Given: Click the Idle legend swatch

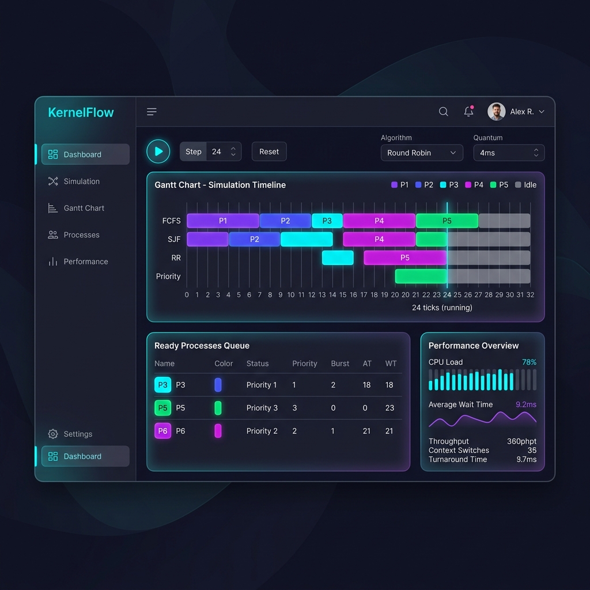Looking at the screenshot, I should 518,185.
